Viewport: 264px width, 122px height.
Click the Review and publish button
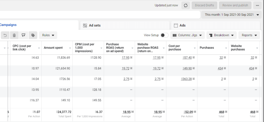tap(235, 5)
